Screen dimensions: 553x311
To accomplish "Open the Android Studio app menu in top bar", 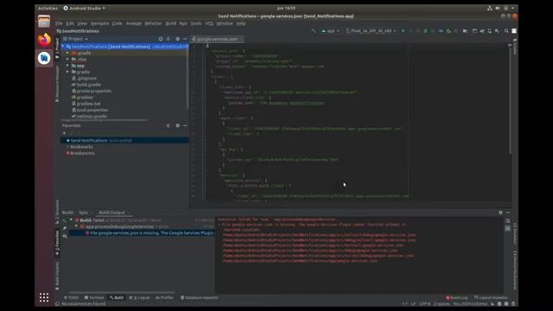I will [85, 8].
